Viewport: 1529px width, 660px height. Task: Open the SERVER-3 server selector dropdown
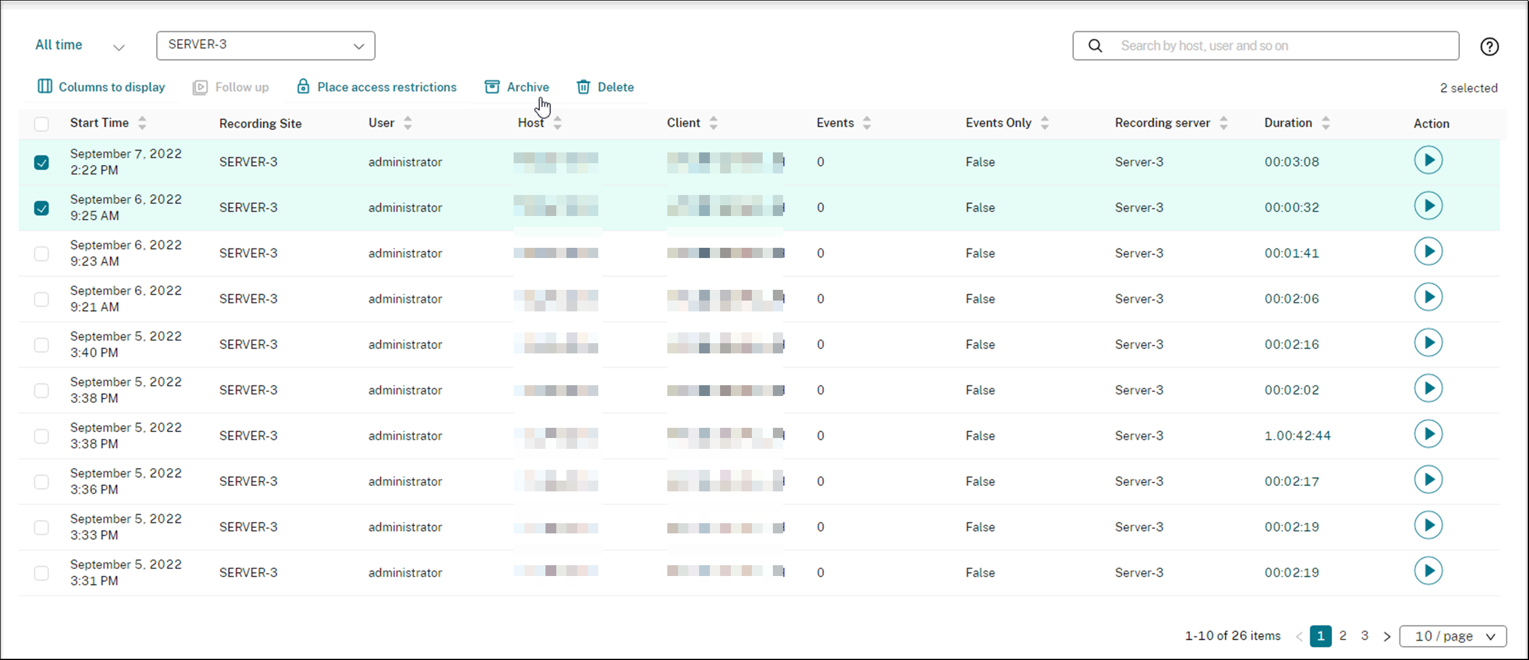[x=265, y=45]
